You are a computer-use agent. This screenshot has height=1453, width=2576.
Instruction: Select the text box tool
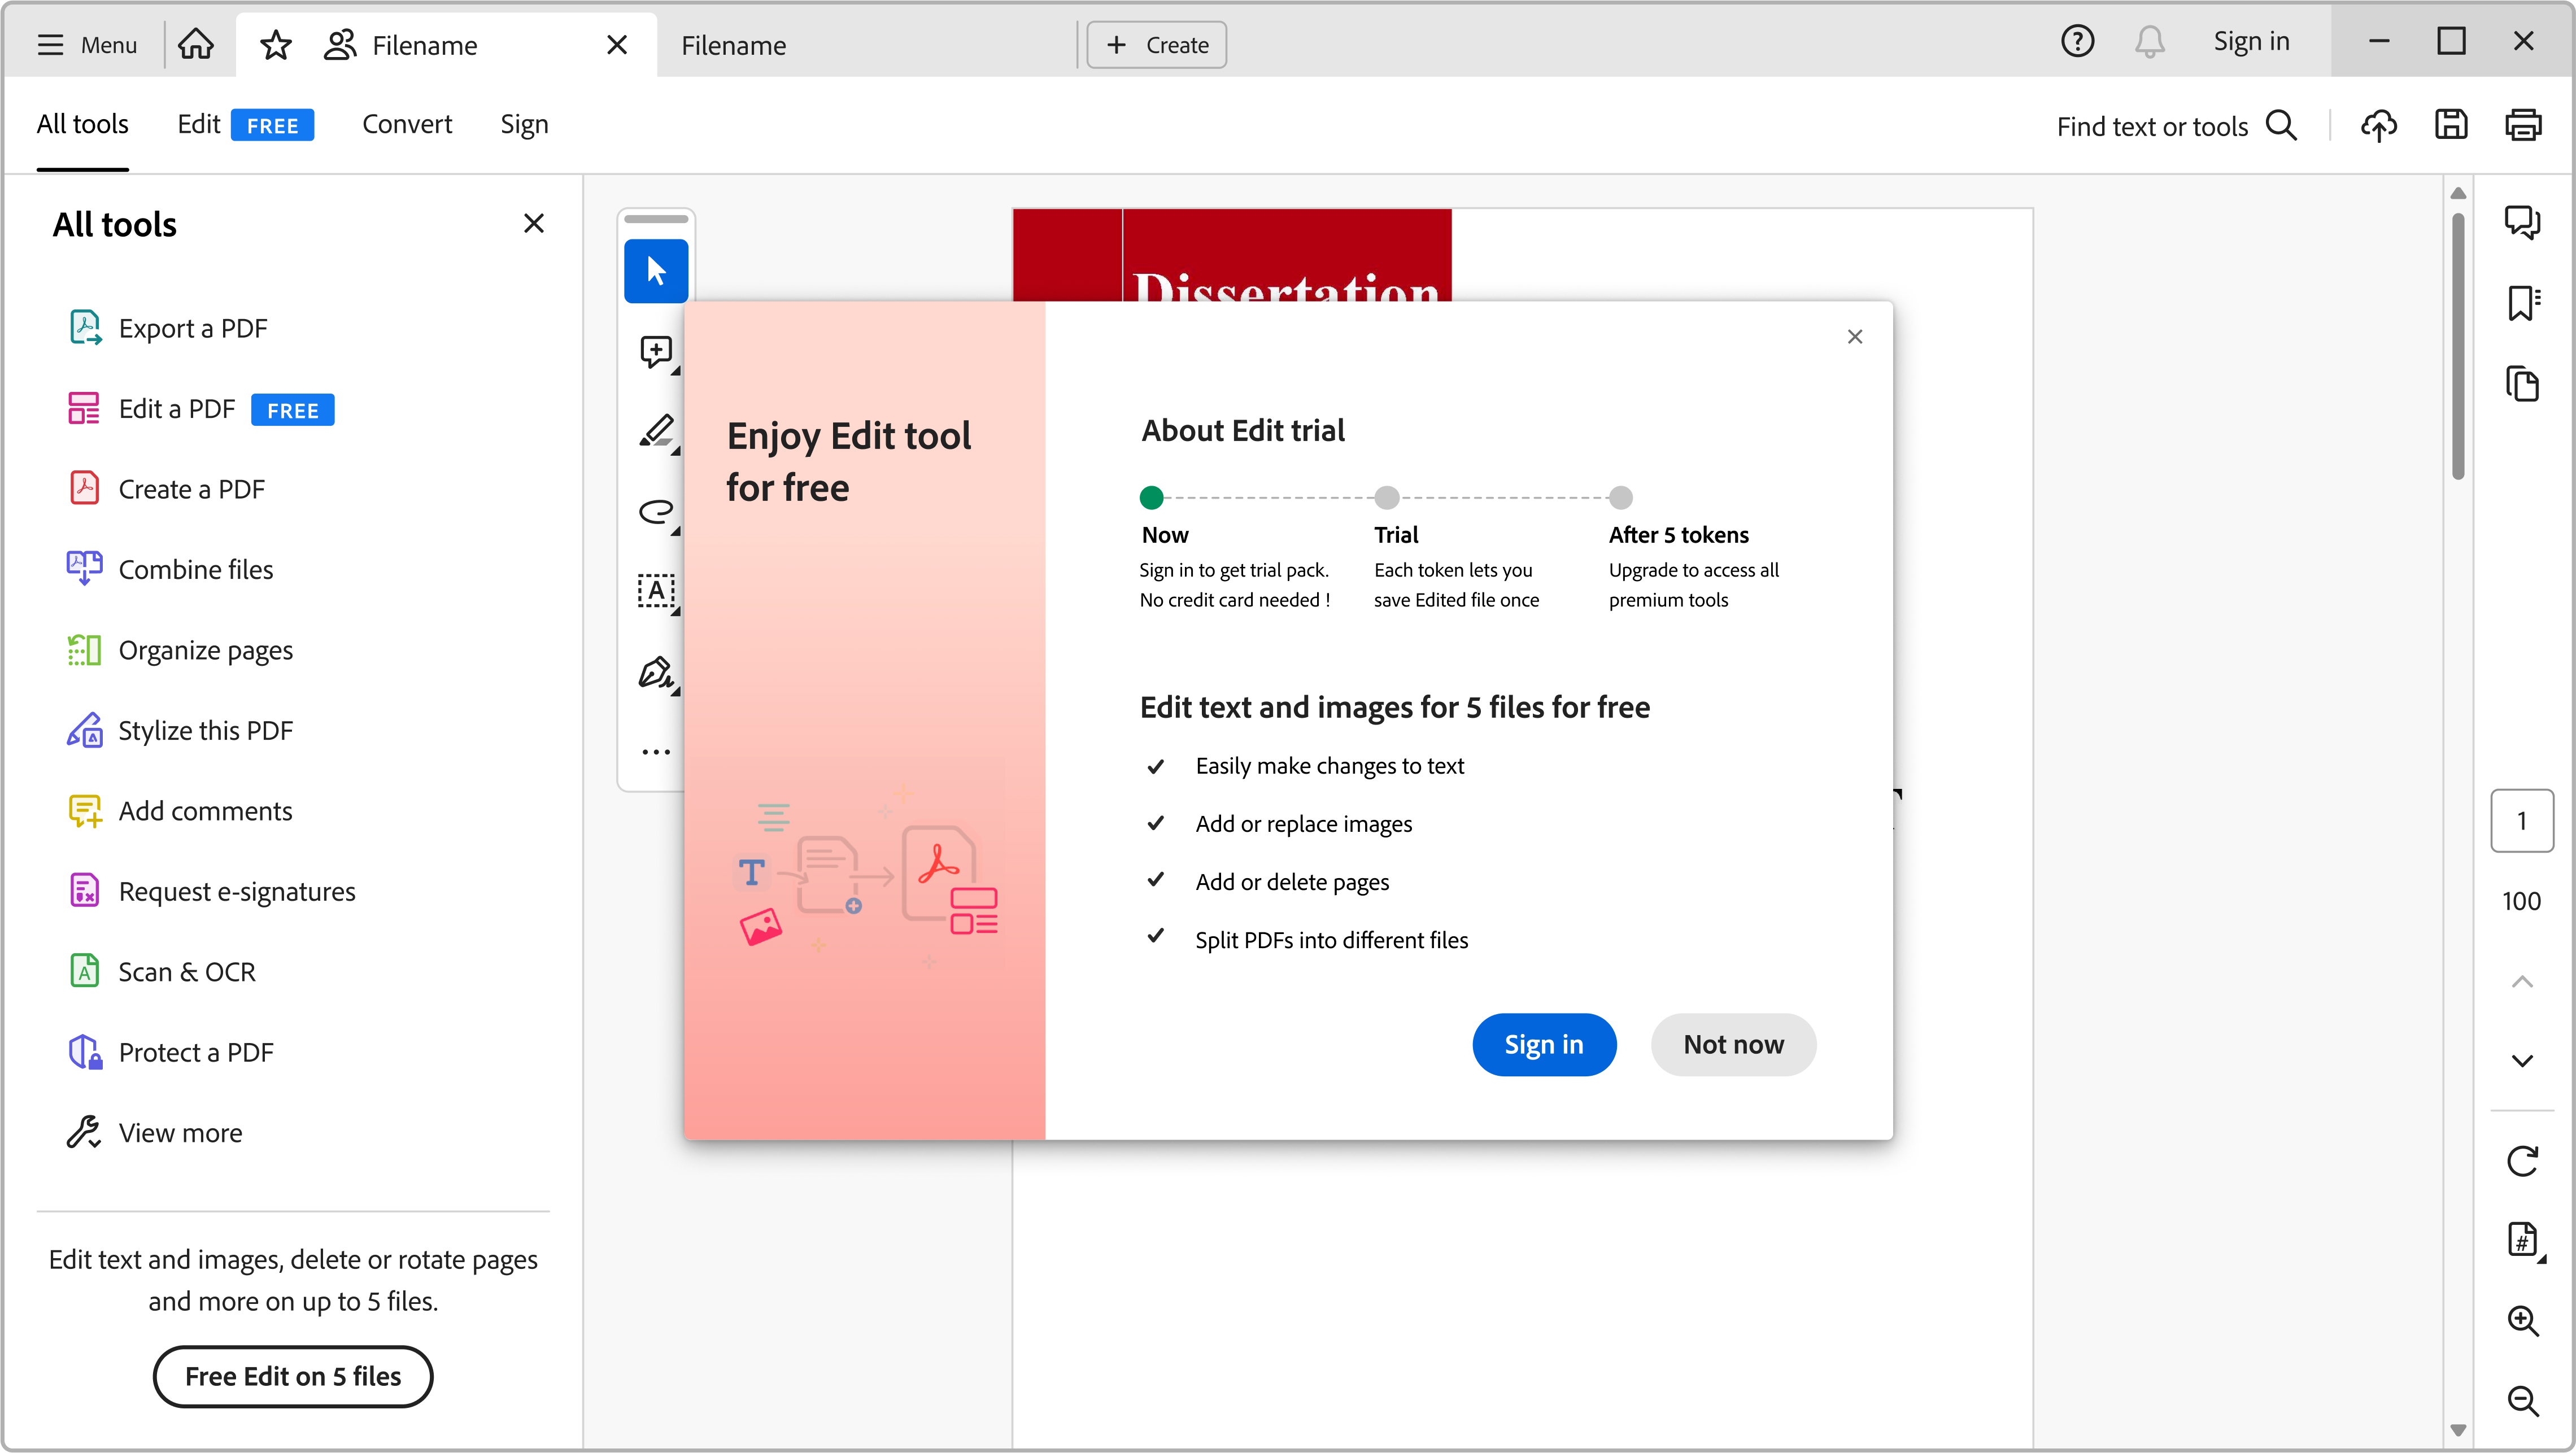click(656, 591)
